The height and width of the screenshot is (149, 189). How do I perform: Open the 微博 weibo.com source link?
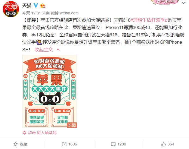(65, 13)
